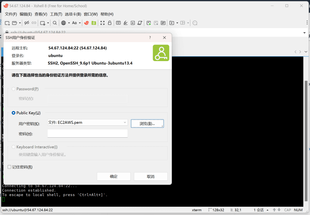
Task: Click the session Properties gear-window icon
Action: coord(43,23)
